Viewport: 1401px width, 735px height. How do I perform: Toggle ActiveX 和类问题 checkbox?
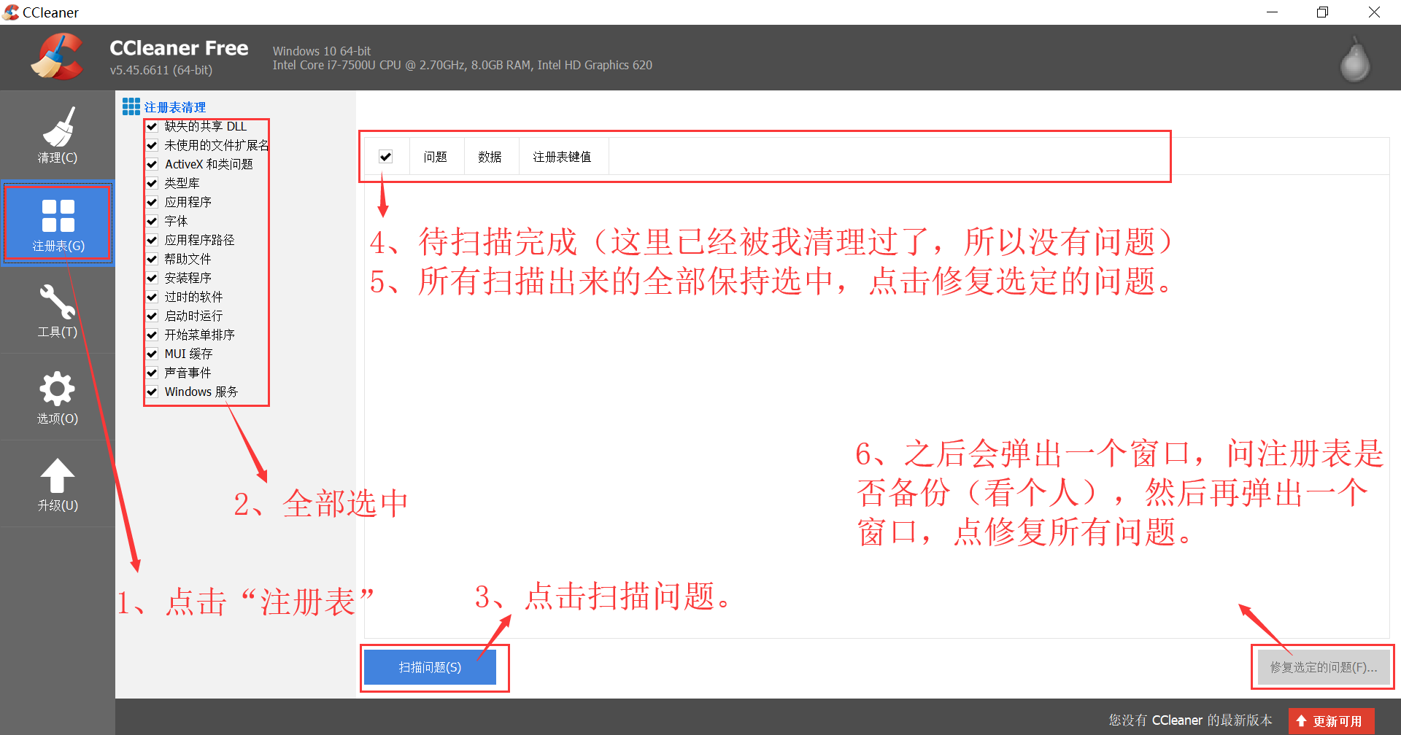[153, 164]
